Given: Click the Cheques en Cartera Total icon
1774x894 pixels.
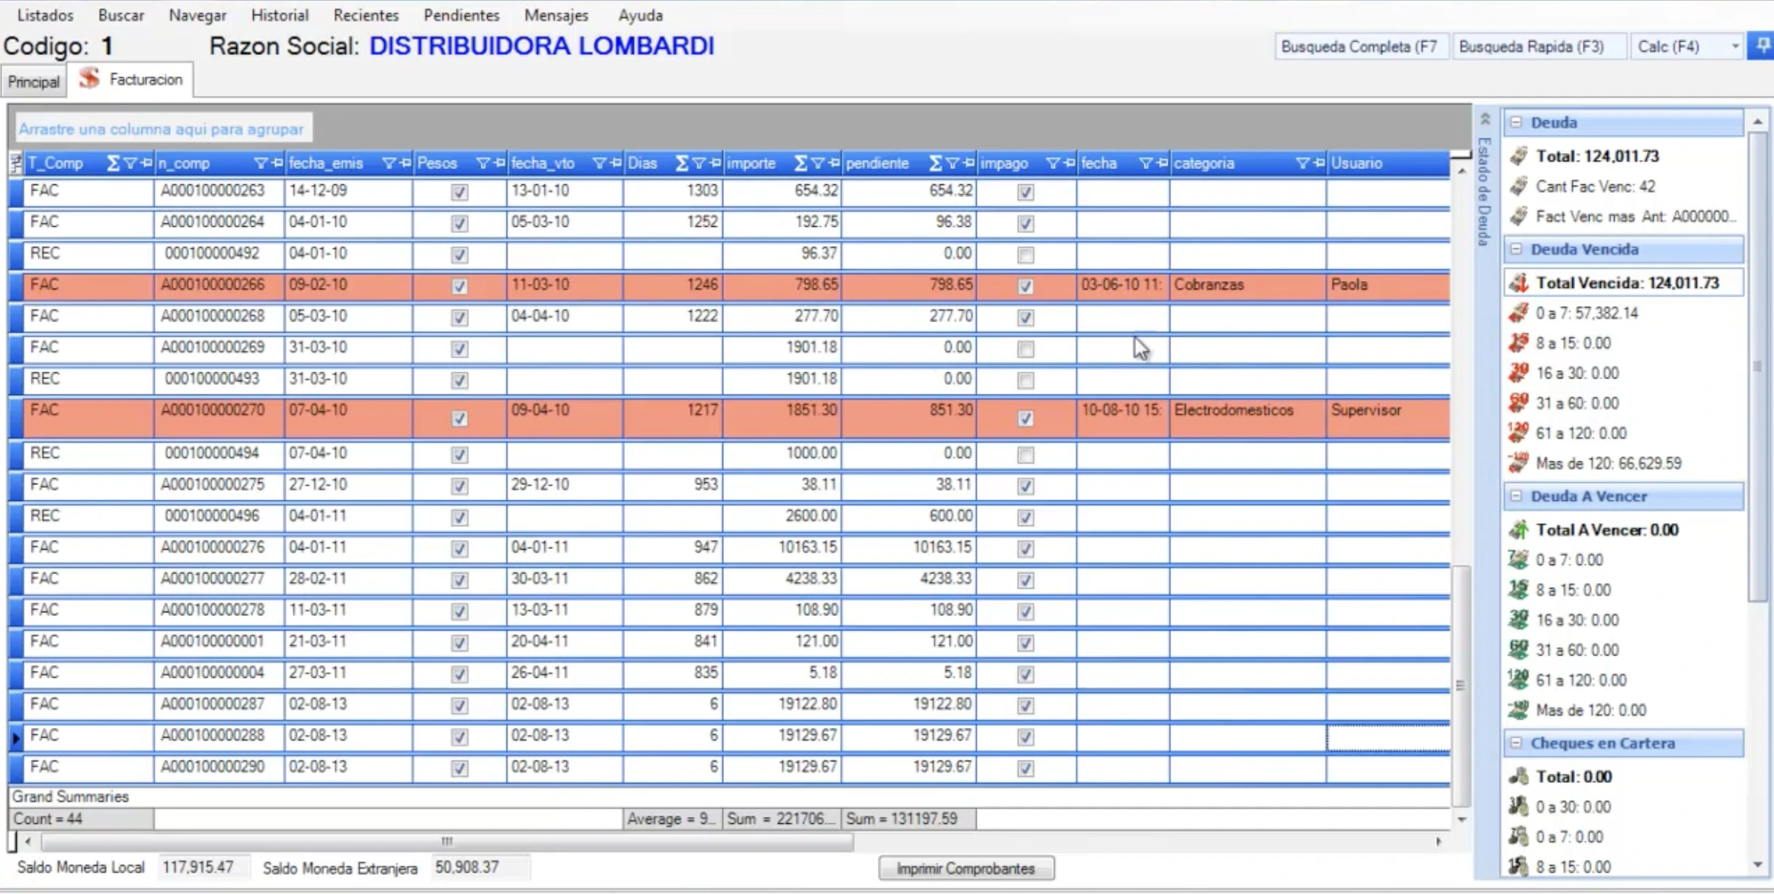Looking at the screenshot, I should (1519, 777).
